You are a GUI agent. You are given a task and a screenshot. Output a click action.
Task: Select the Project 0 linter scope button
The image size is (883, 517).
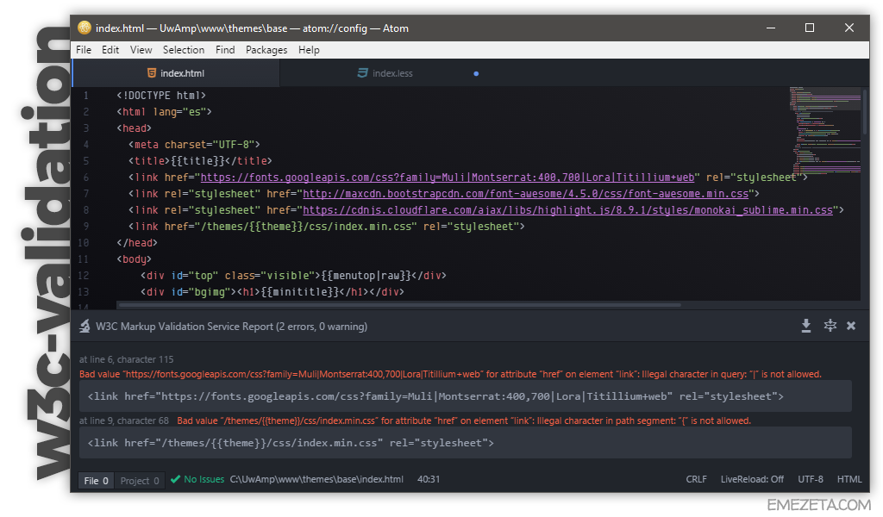coord(140,481)
